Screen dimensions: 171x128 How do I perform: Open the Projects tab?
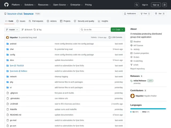click(x=65, y=21)
